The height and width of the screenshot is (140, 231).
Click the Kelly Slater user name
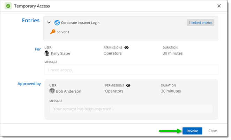tap(61, 53)
